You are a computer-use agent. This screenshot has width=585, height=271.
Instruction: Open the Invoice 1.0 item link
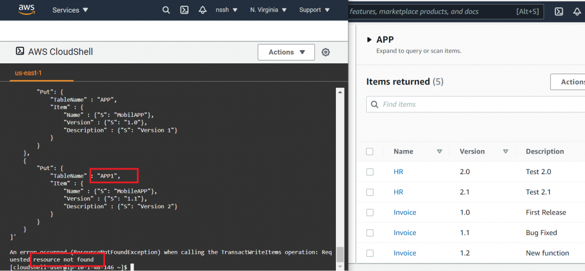tap(404, 212)
